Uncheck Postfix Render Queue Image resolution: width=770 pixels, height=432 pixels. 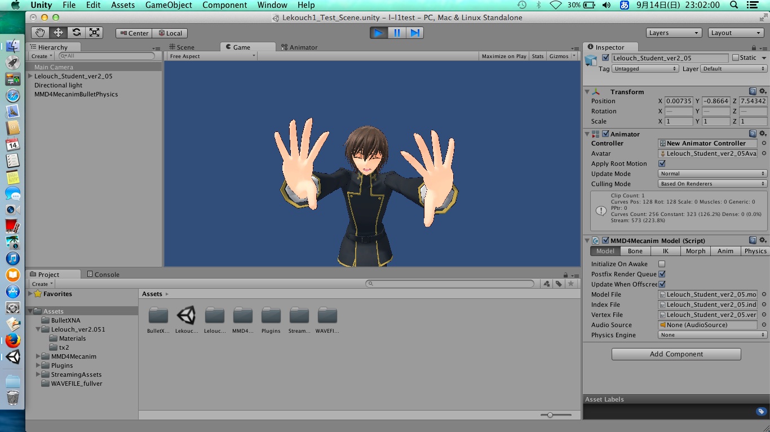(x=662, y=274)
